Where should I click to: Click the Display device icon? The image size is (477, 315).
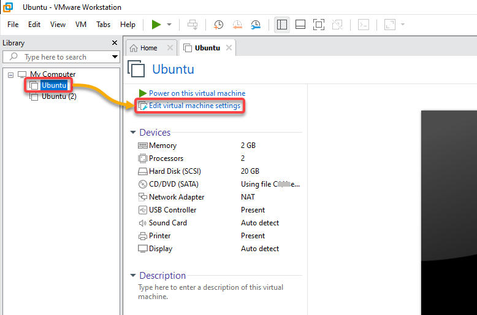[x=142, y=249]
